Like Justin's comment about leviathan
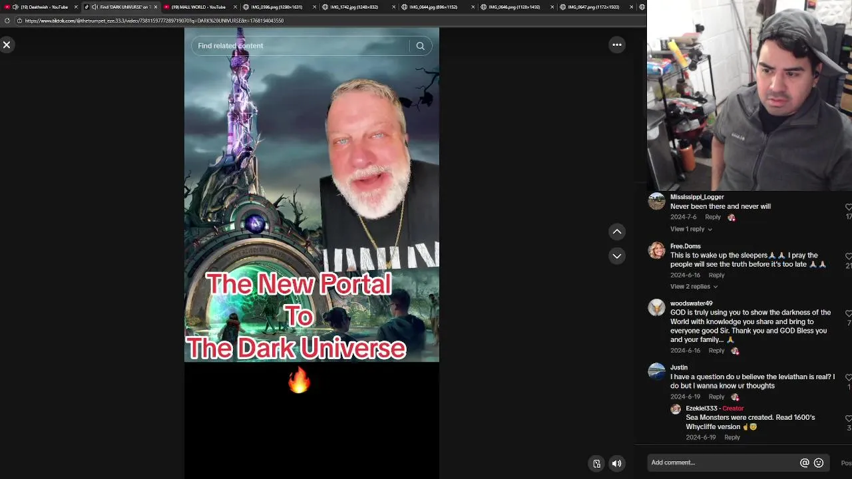 pyautogui.click(x=849, y=377)
